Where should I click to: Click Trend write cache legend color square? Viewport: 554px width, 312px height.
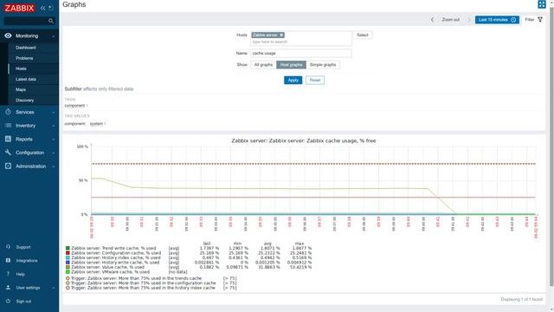coord(68,249)
